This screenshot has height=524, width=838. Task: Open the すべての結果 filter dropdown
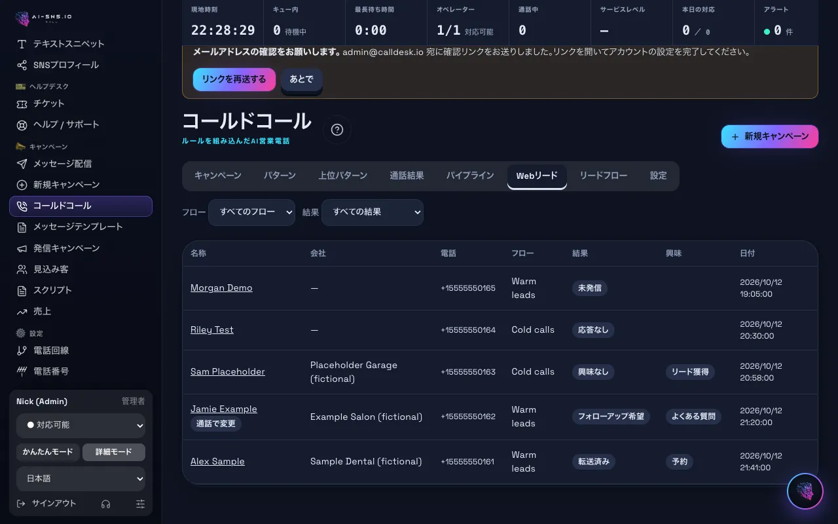[373, 212]
